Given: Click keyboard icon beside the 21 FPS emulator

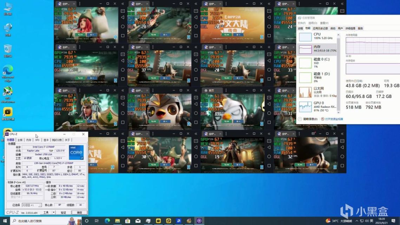Looking at the screenshot, I should [x=123, y=98].
